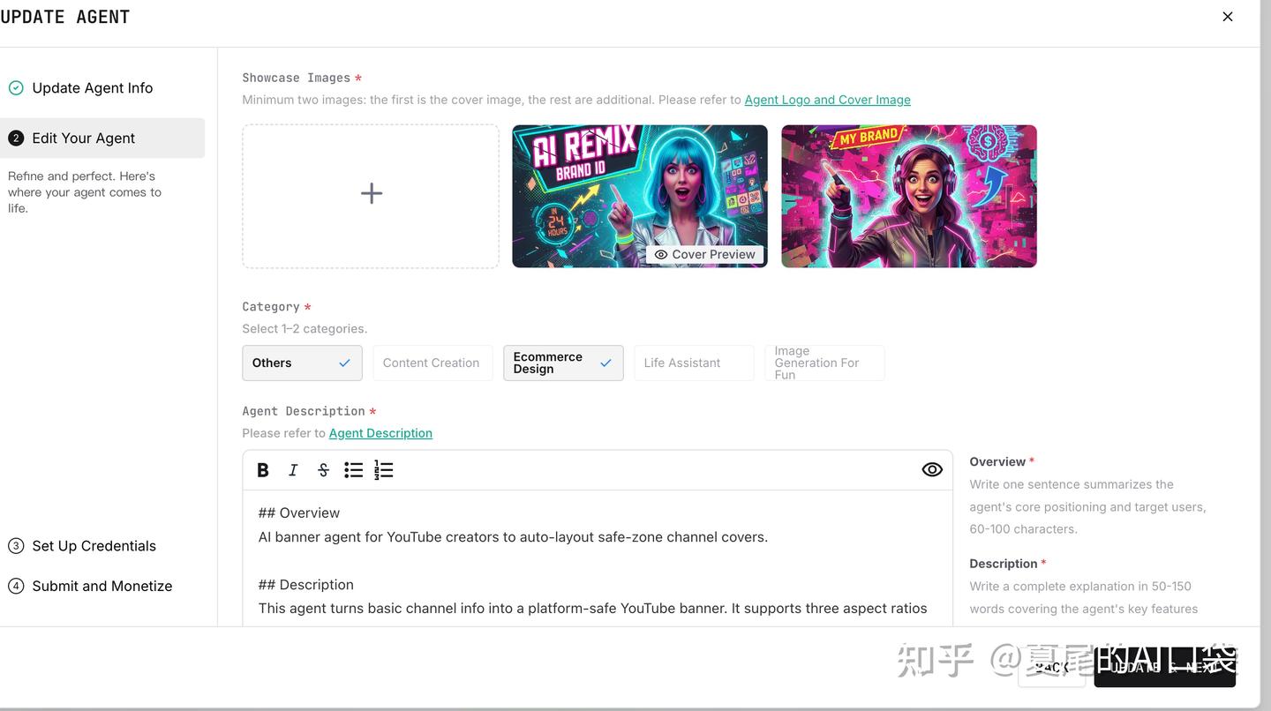
Task: Go to the Set Up Credentials step
Action: pos(93,545)
